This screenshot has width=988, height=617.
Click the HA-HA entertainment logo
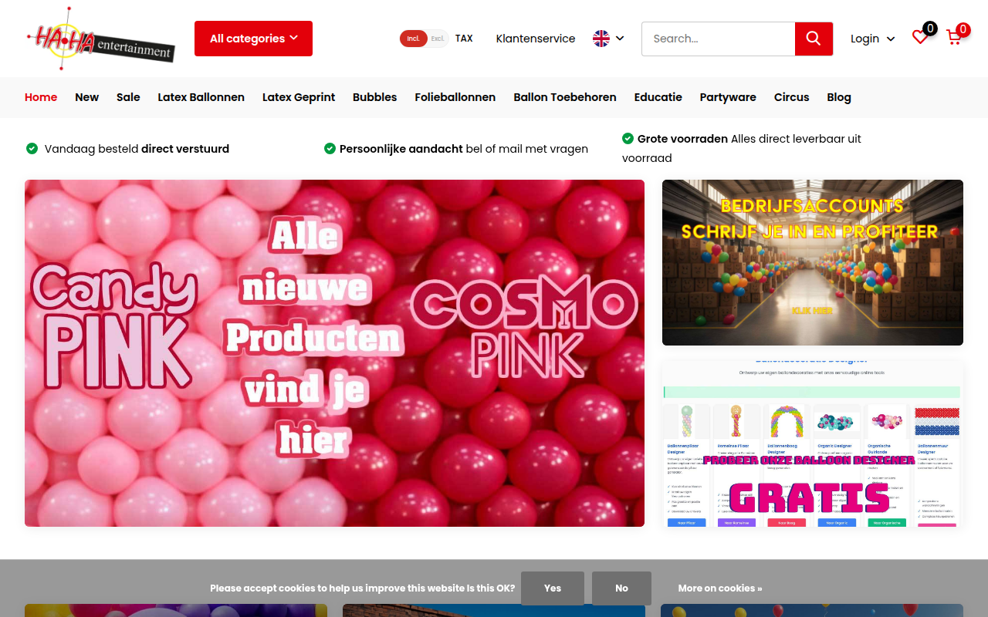pos(100,39)
